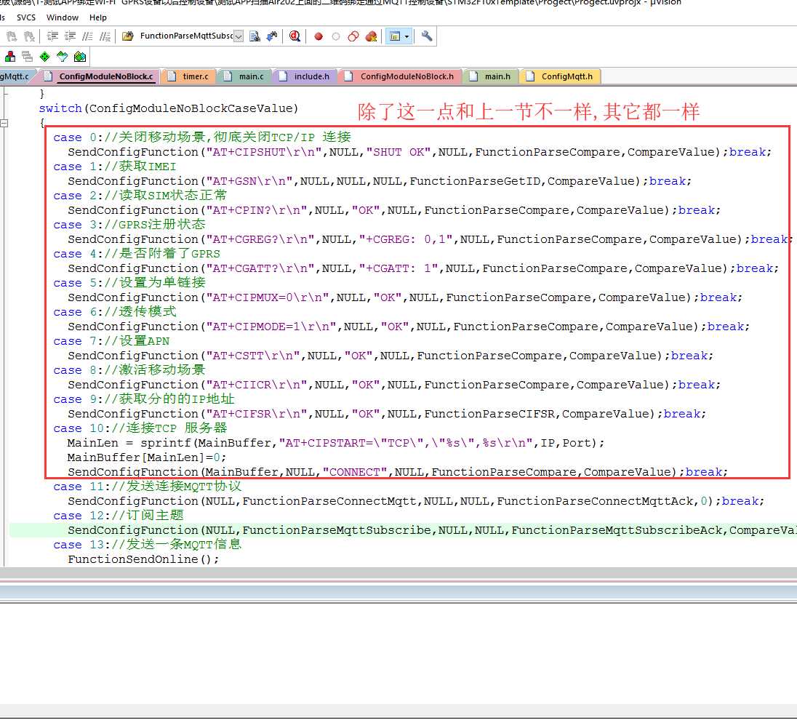Disable all breakpoints icon
Screen dimensions: 797x720
click(x=353, y=36)
